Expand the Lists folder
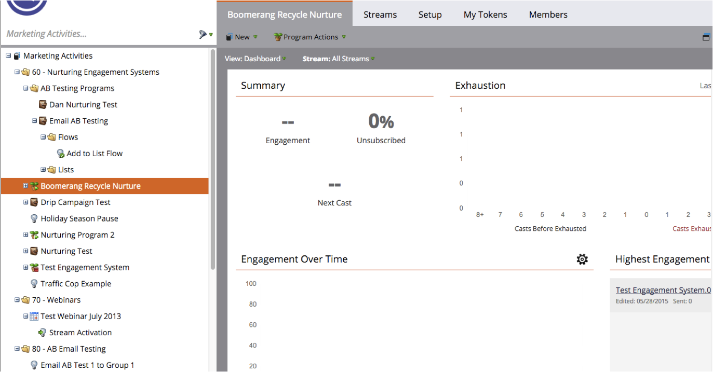Viewport: 713px width, 372px height. 43,170
